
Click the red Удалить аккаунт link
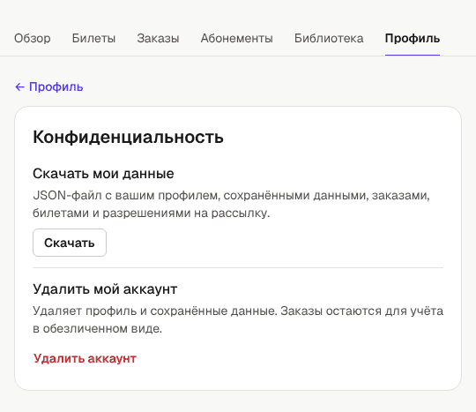85,358
